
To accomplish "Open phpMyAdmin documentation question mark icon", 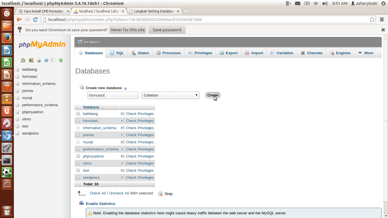I will coord(46,60).
